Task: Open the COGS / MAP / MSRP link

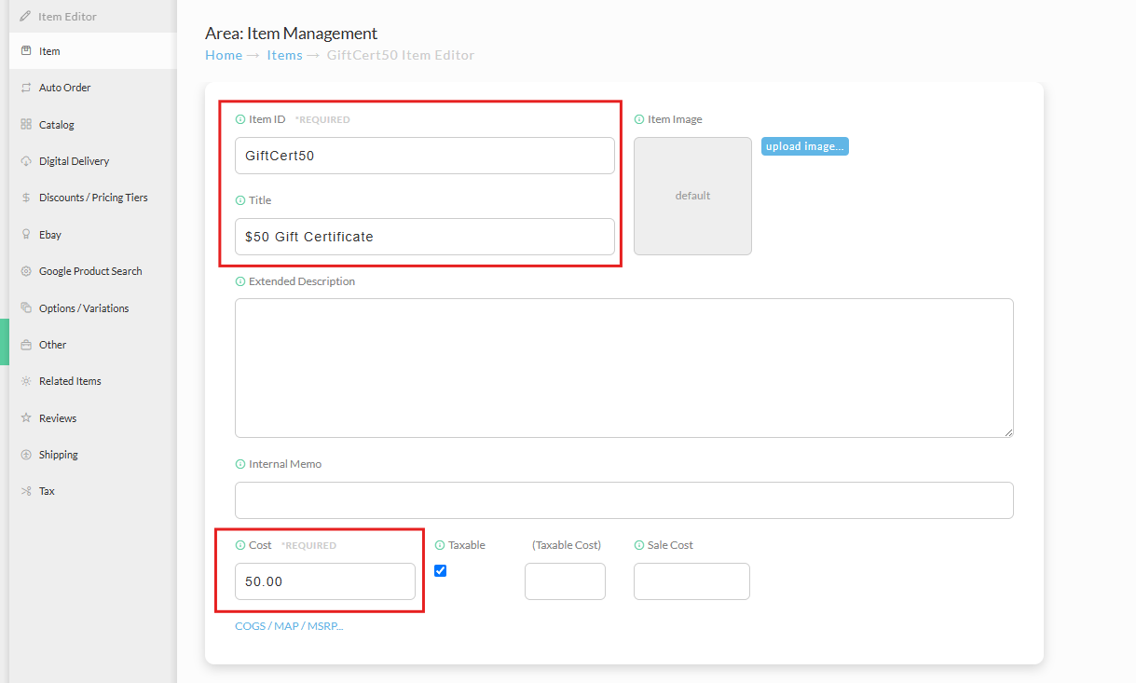Action: click(x=289, y=626)
